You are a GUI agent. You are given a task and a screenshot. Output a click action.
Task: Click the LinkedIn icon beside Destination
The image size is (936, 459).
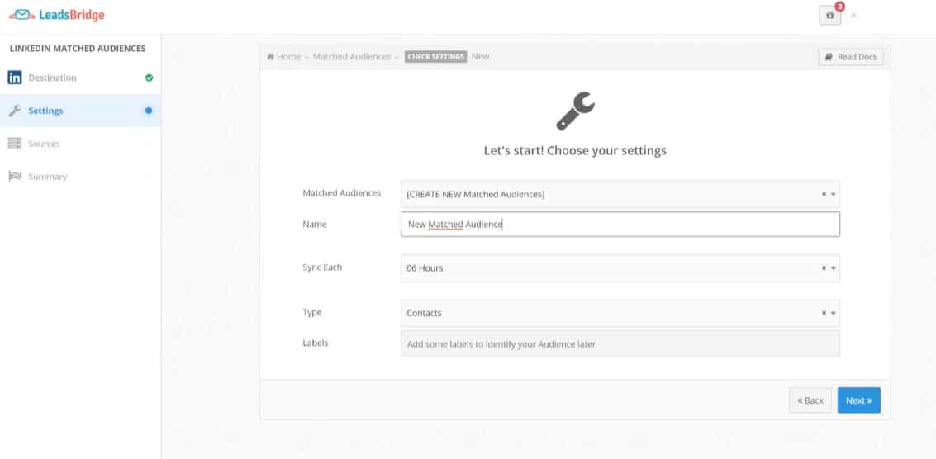(x=15, y=78)
